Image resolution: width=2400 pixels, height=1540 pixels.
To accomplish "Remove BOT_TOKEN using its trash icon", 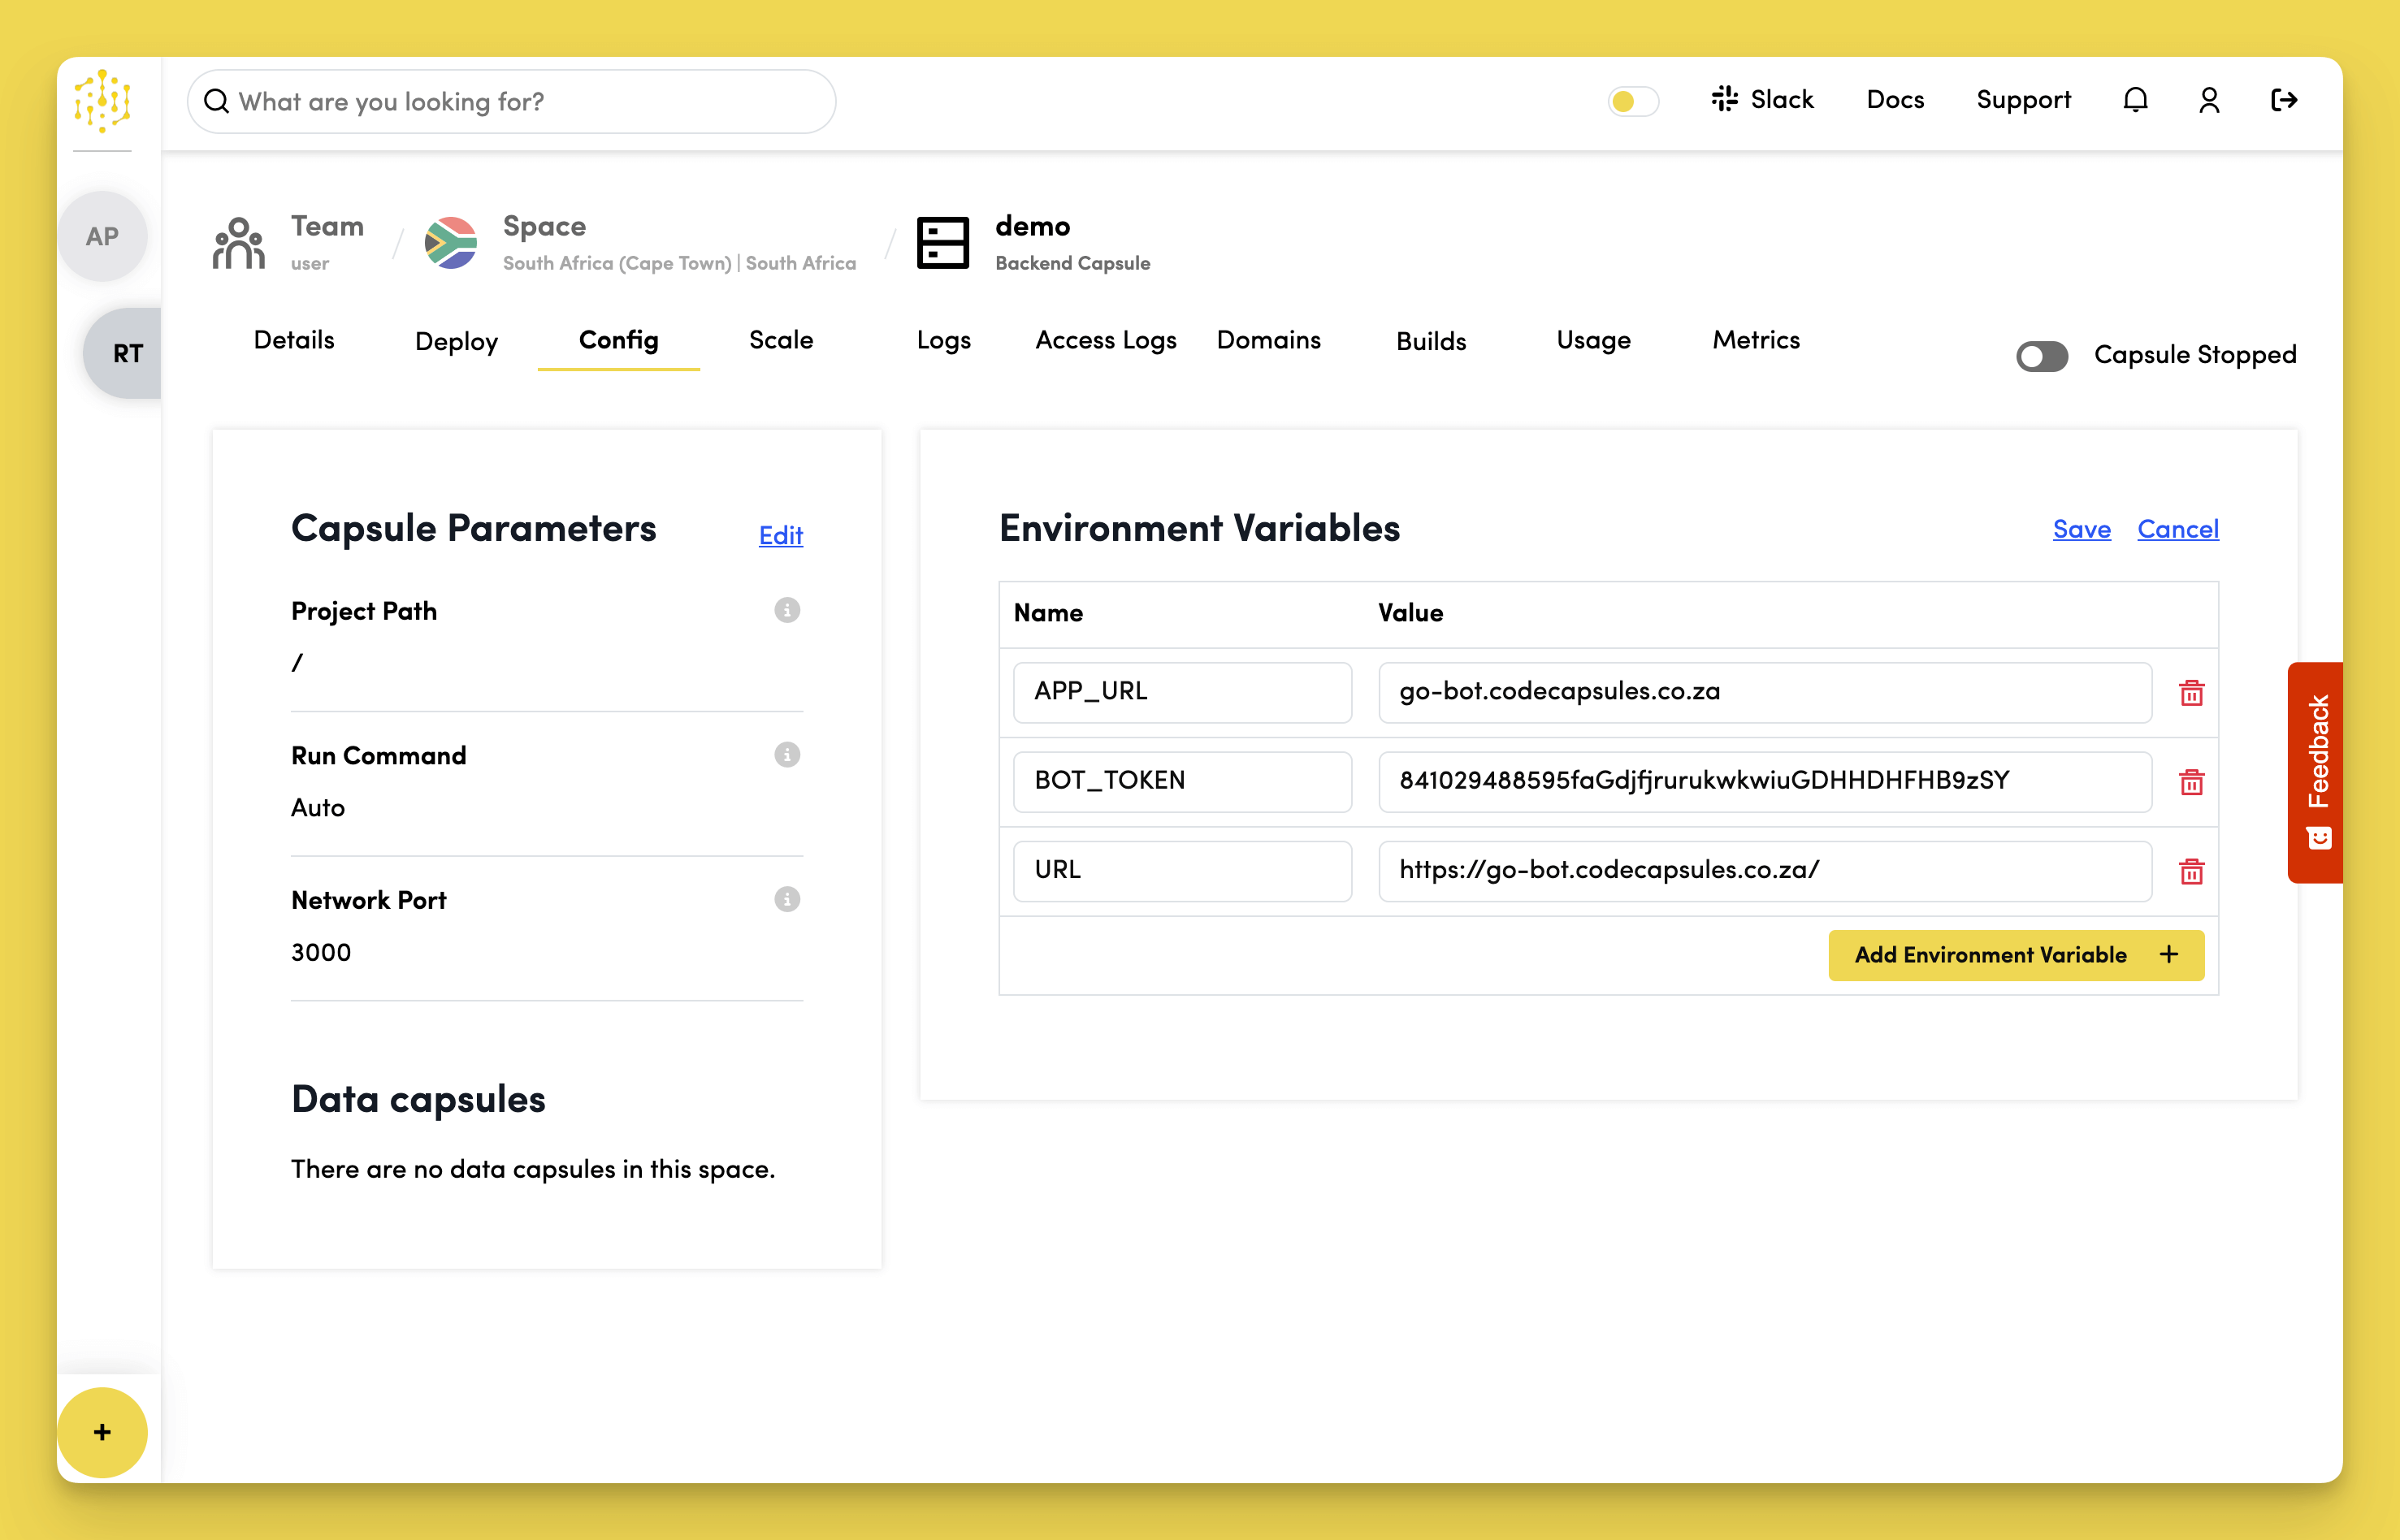I will click(x=2191, y=783).
